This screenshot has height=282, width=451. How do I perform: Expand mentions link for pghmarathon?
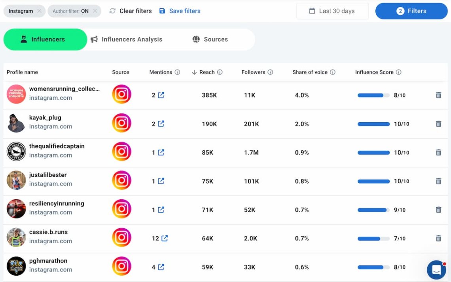(x=161, y=267)
